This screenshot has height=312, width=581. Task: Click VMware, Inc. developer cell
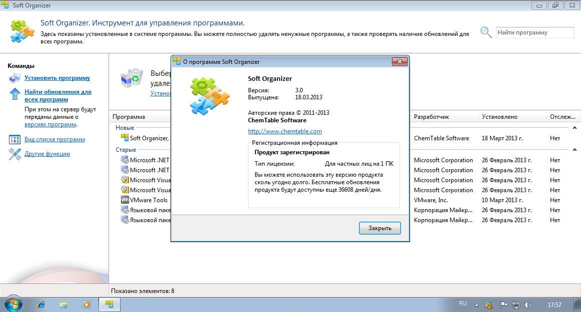coord(430,200)
